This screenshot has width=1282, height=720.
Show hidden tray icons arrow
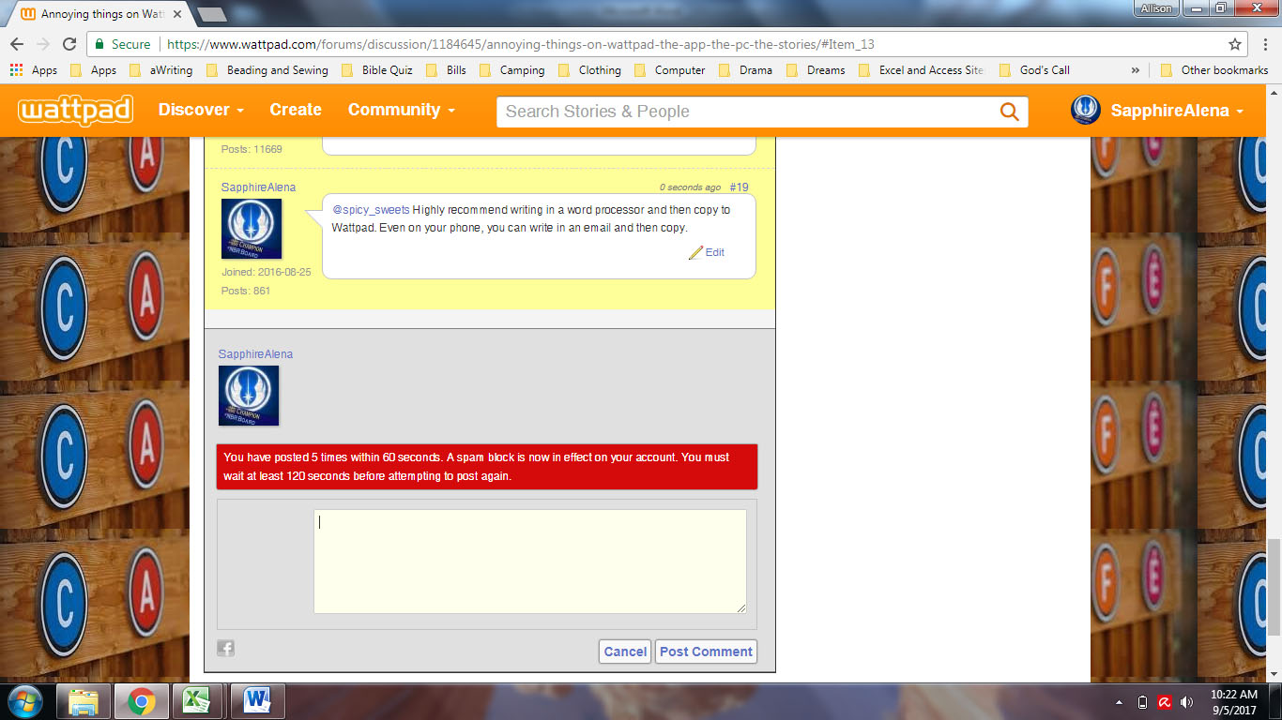tap(1119, 702)
